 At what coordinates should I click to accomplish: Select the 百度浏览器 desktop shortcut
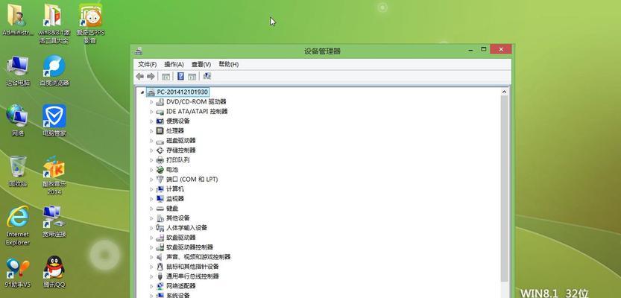[x=54, y=72]
